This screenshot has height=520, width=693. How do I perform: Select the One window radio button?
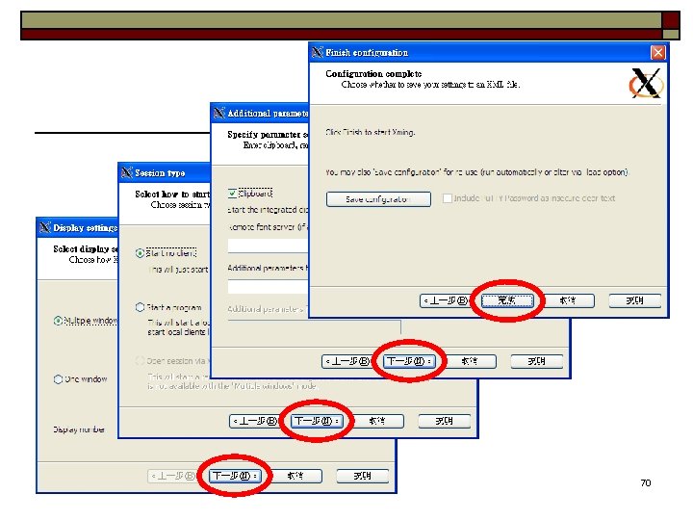coord(58,379)
